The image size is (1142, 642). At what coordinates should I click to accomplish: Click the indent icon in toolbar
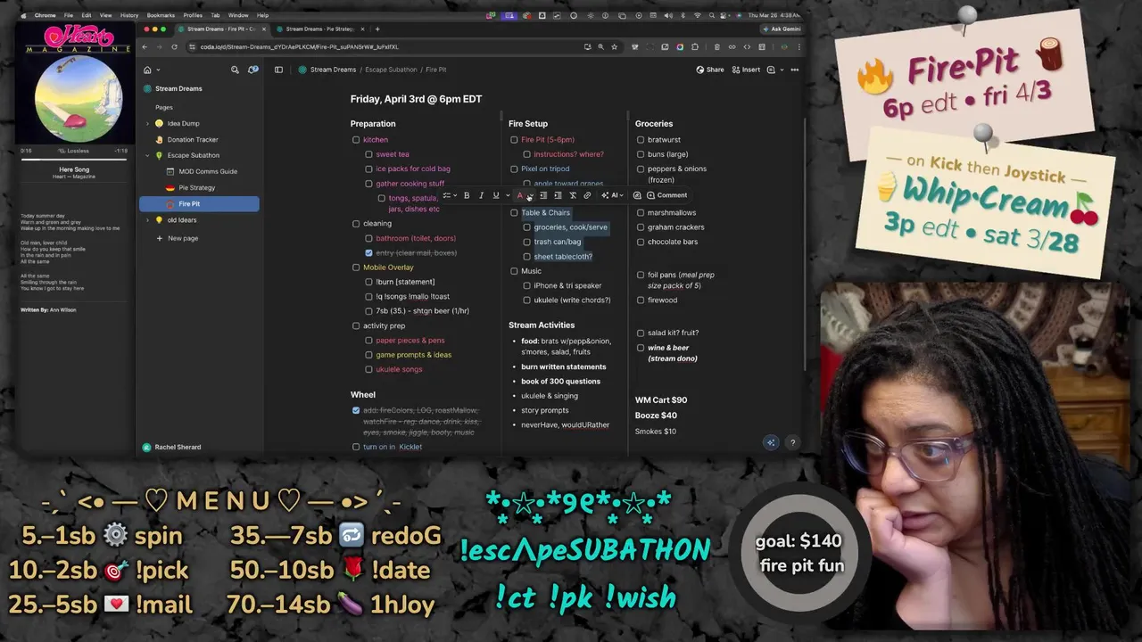coord(558,195)
